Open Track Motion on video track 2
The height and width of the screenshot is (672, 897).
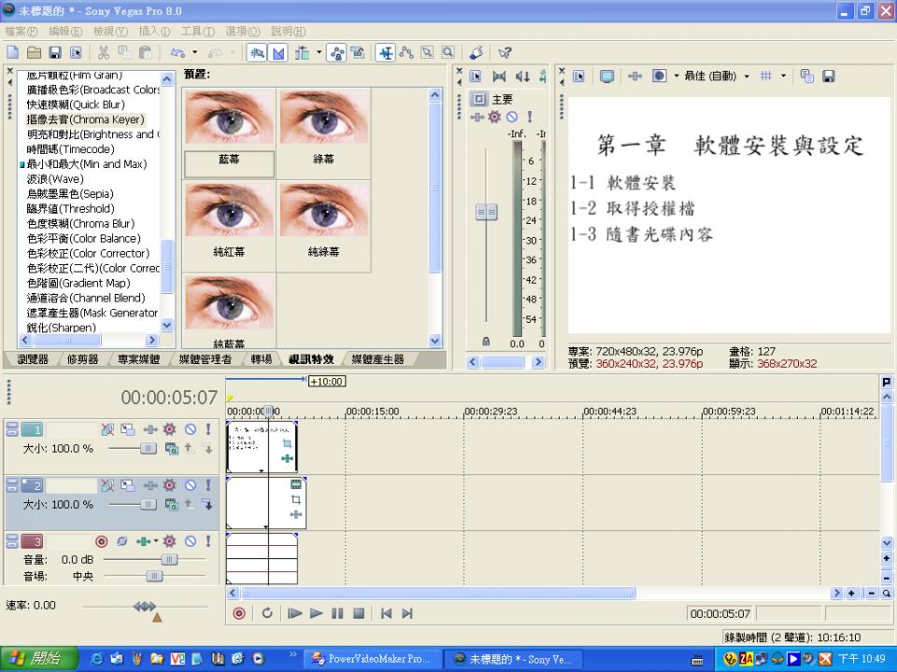tap(149, 484)
